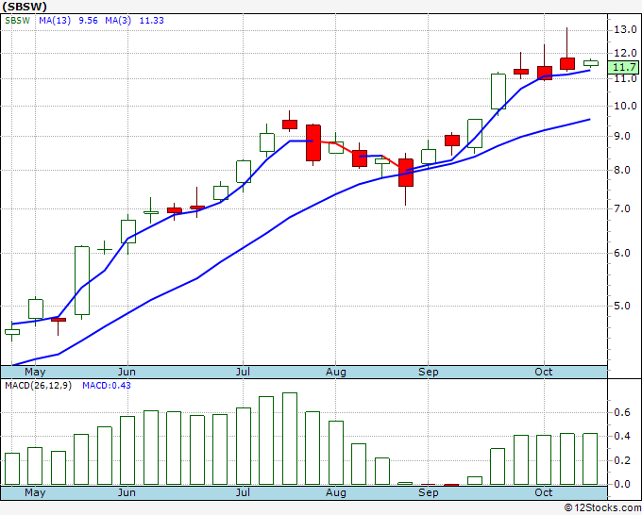
Task: Click the MACD(26,12,9) indicator label
Action: coord(38,386)
